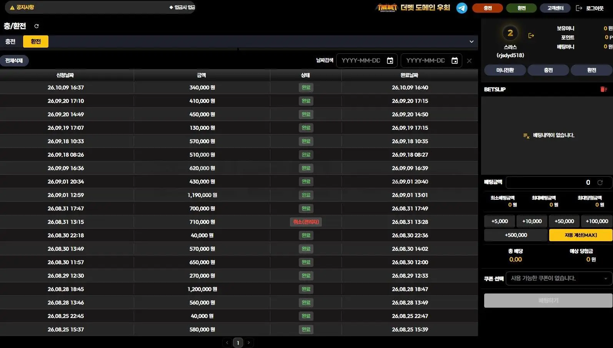Go to the previous page arrow in pagination
The width and height of the screenshot is (613, 348).
(x=227, y=343)
